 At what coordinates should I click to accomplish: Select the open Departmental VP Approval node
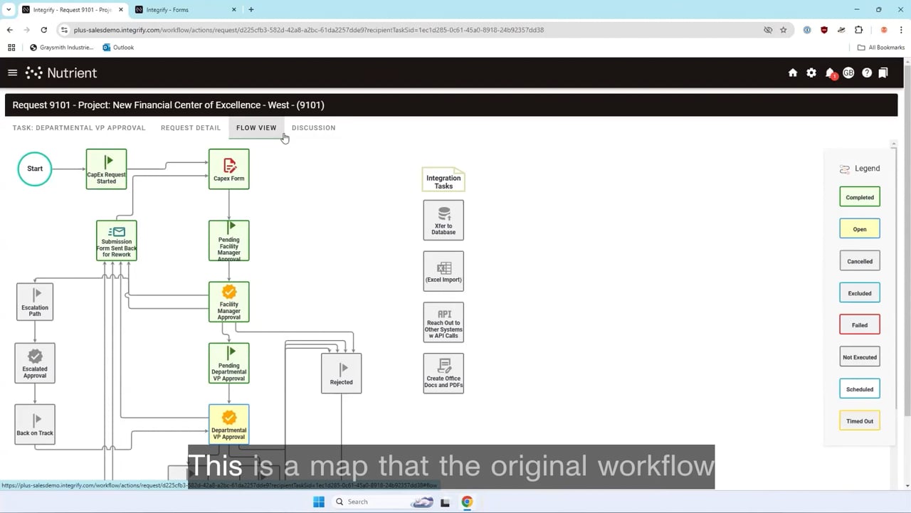tap(229, 424)
